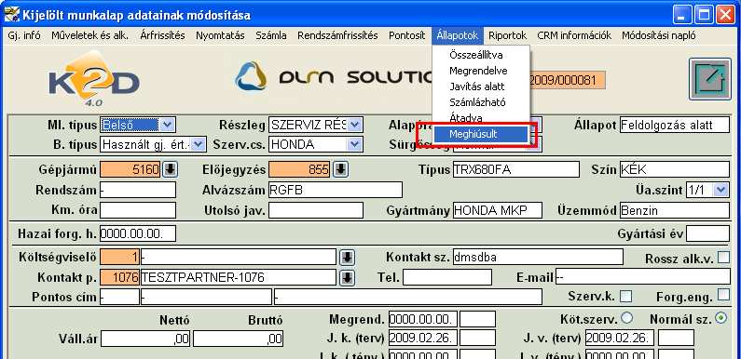Image resolution: width=741 pixels, height=359 pixels.
Task: Select the Normál sz. radio button
Action: pyautogui.click(x=721, y=318)
